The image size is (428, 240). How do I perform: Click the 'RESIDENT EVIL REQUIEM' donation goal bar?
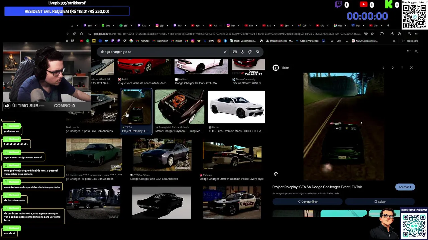click(x=67, y=11)
